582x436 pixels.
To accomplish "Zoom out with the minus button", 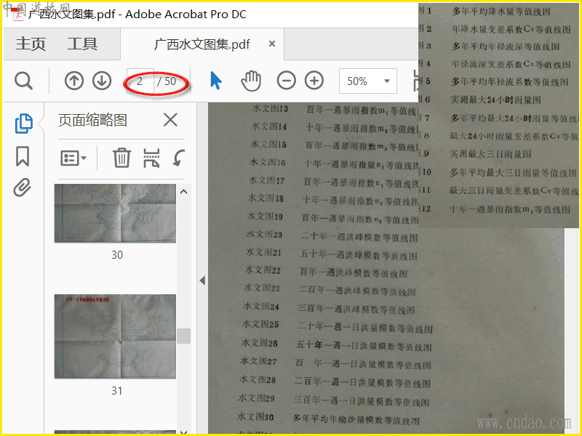I will (286, 81).
